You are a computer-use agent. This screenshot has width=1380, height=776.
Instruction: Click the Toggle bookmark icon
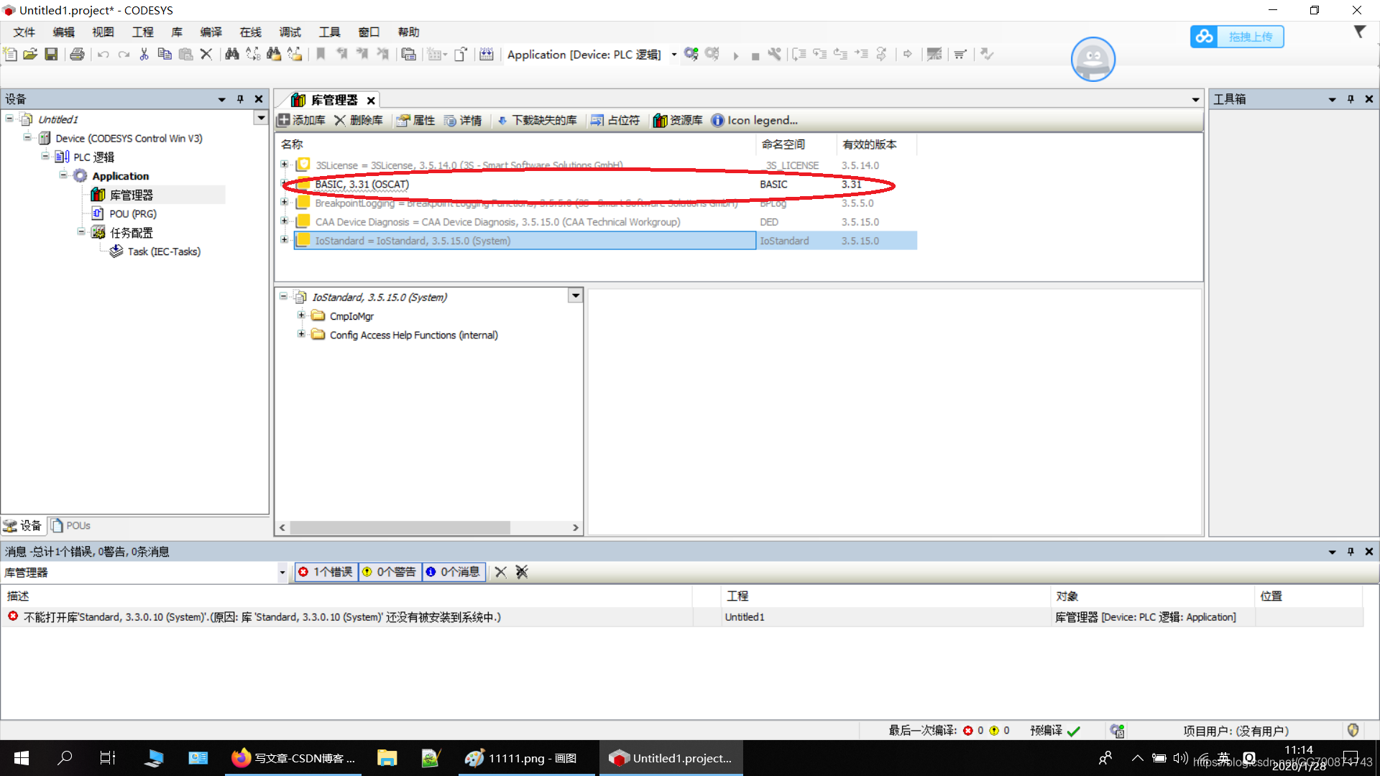pos(321,54)
